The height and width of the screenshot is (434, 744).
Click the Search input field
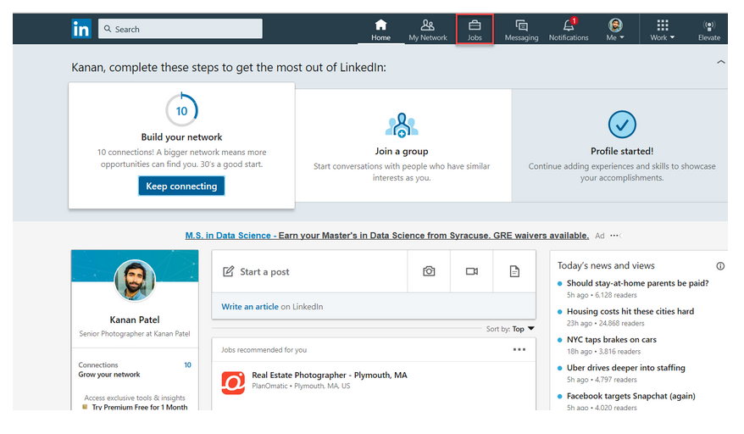(x=180, y=29)
